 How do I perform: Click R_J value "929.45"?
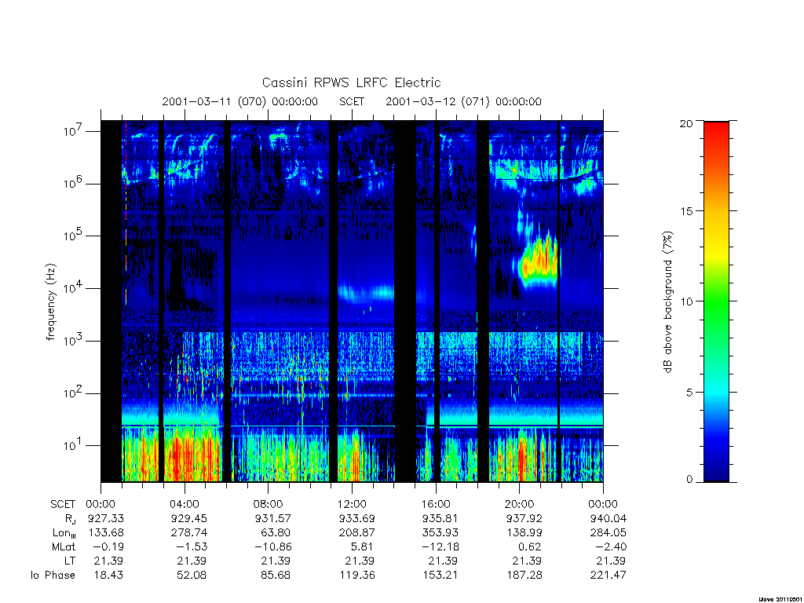click(189, 518)
